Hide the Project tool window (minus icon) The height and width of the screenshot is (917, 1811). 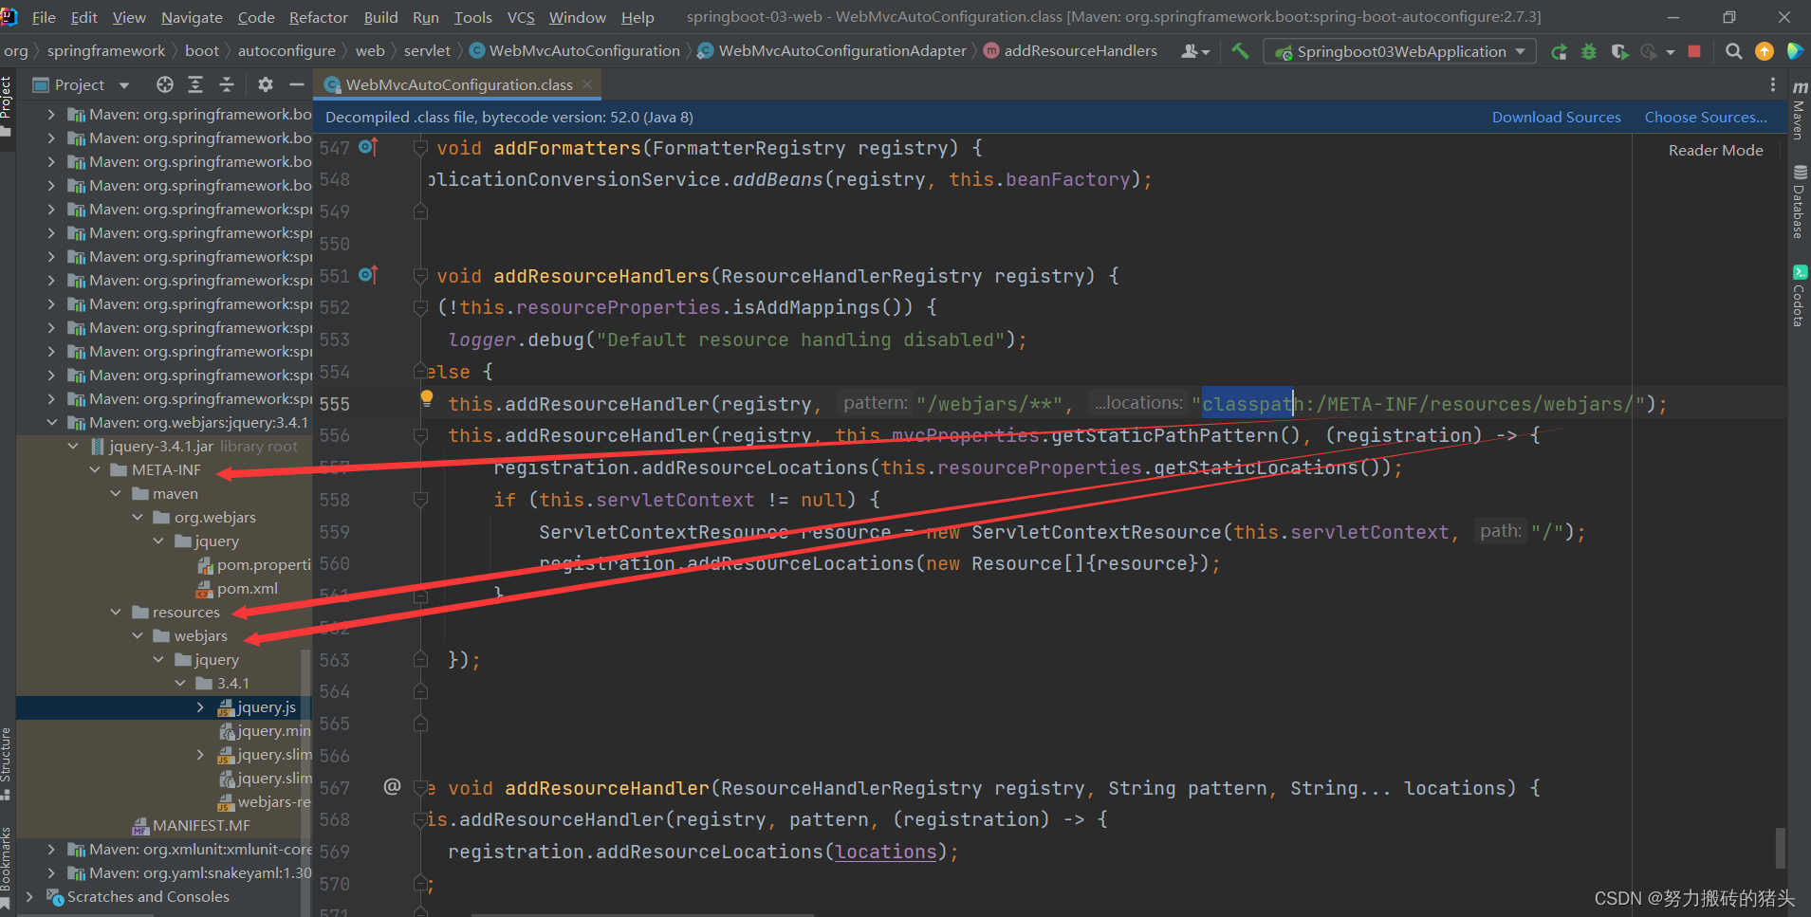tap(297, 84)
